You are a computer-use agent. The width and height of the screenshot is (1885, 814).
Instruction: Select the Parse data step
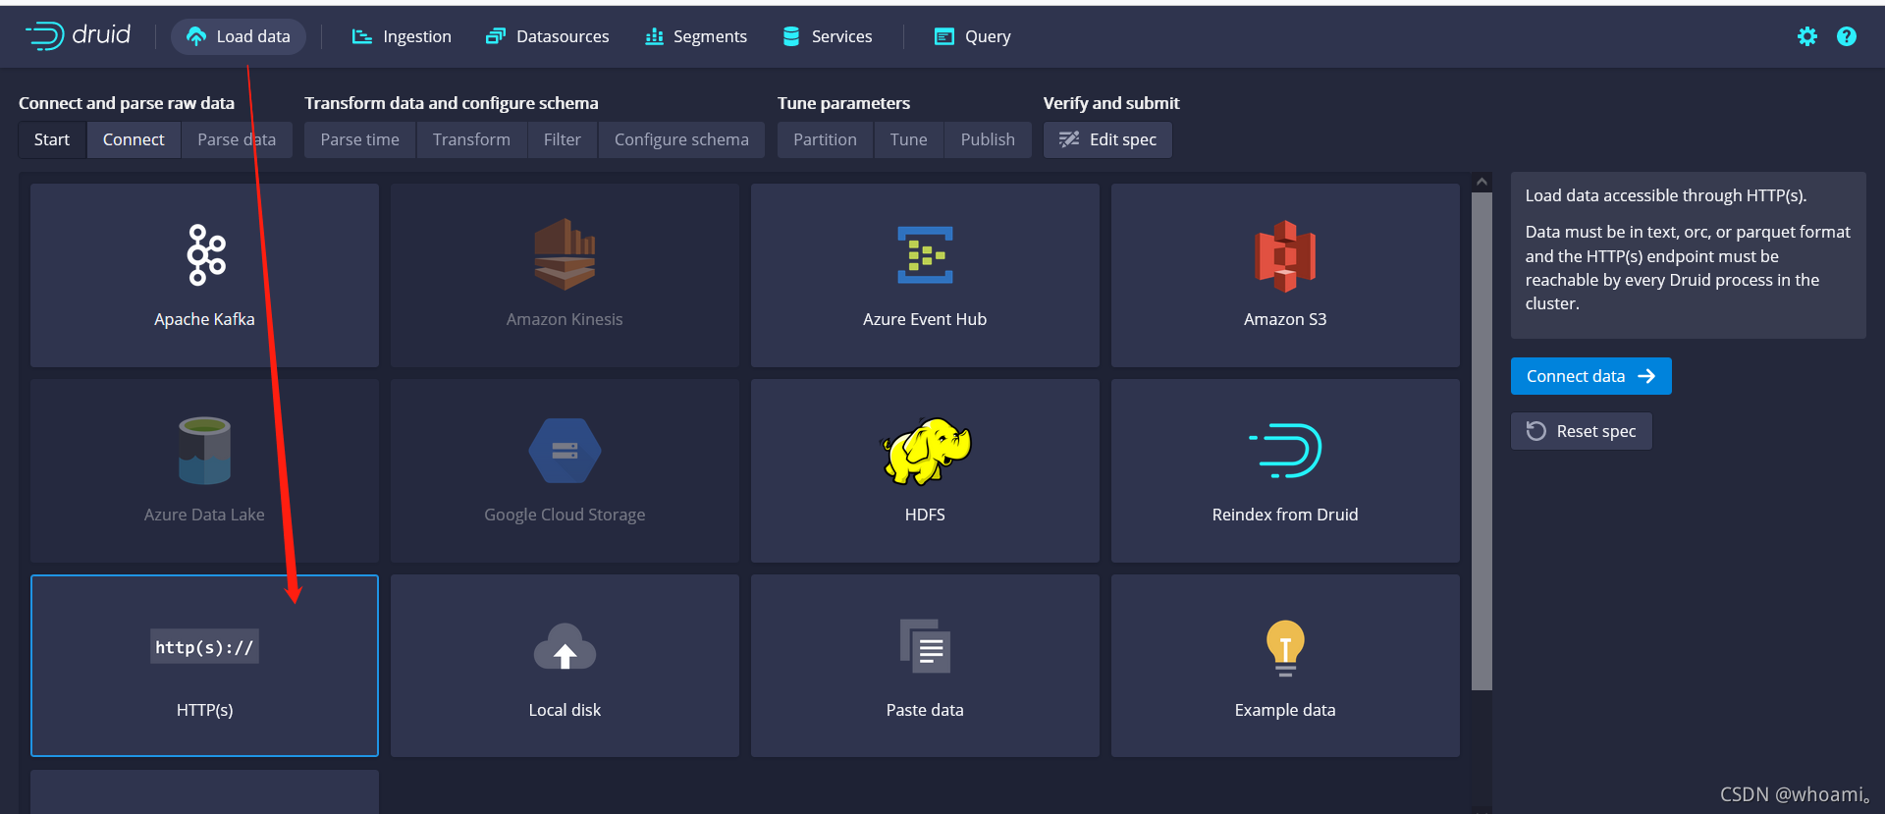237,139
